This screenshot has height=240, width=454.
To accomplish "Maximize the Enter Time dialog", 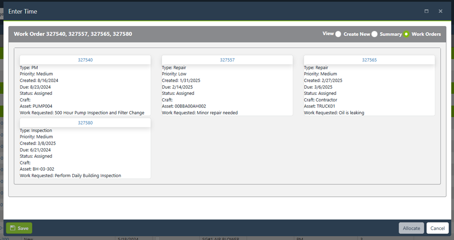I will pos(427,11).
